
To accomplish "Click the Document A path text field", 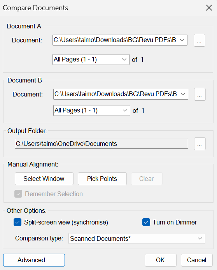I will click(115, 40).
